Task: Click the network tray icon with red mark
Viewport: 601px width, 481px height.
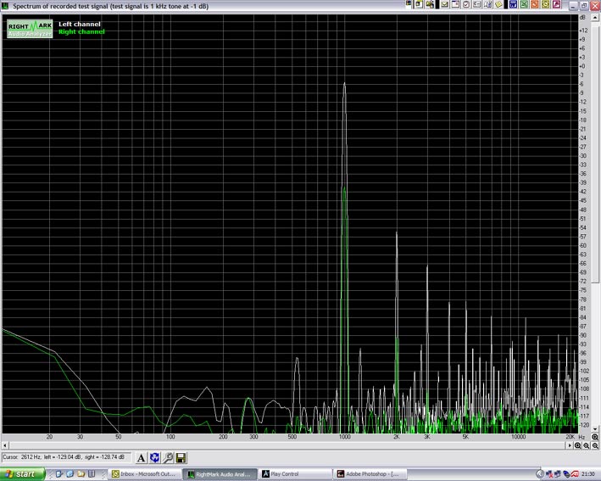Action: coord(549,474)
